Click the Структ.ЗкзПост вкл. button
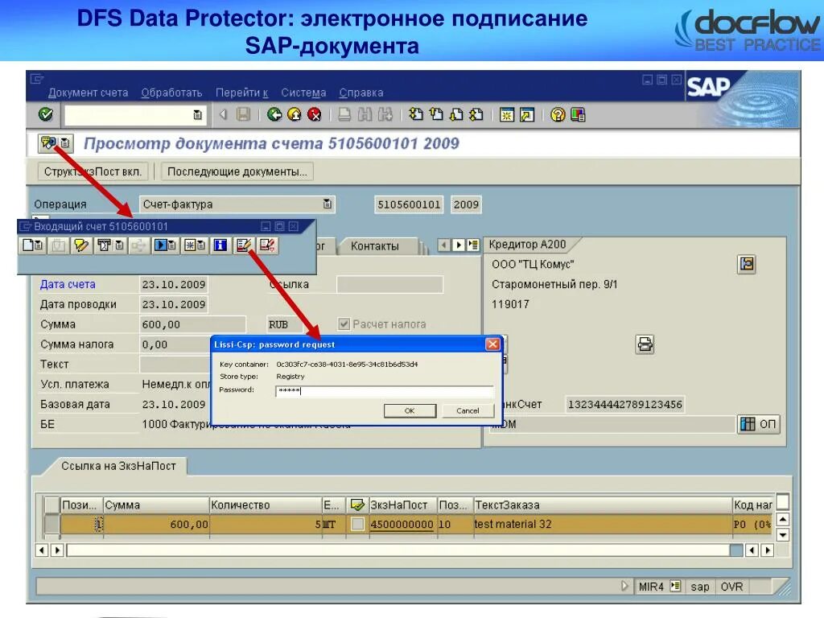This screenshot has height=618, width=824. point(93,172)
